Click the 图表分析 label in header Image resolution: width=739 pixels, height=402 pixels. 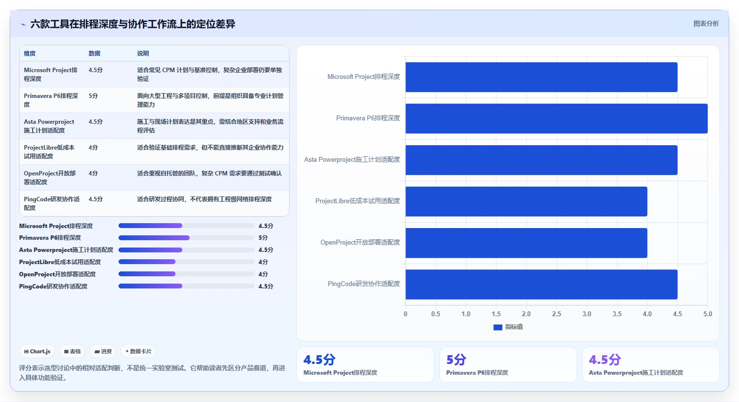[706, 23]
